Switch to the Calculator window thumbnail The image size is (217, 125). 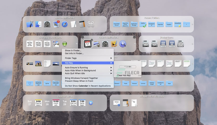coord(126,103)
